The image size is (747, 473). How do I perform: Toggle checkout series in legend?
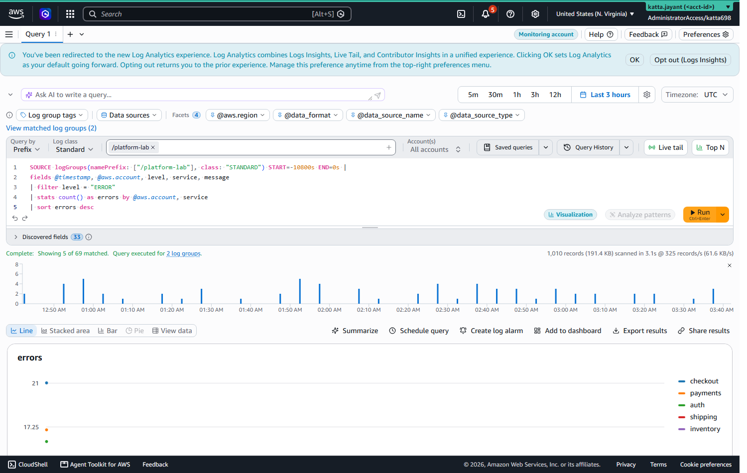click(698, 381)
